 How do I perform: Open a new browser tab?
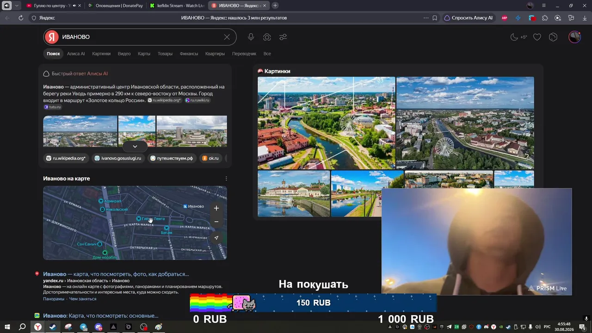click(275, 6)
